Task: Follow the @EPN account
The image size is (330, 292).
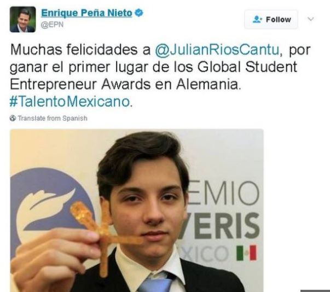Action: 271,19
